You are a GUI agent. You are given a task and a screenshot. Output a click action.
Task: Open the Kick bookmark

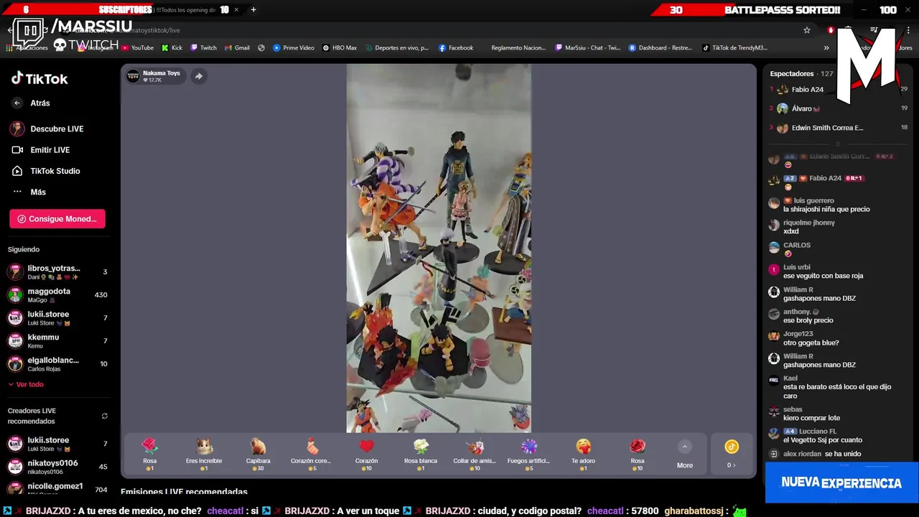172,48
